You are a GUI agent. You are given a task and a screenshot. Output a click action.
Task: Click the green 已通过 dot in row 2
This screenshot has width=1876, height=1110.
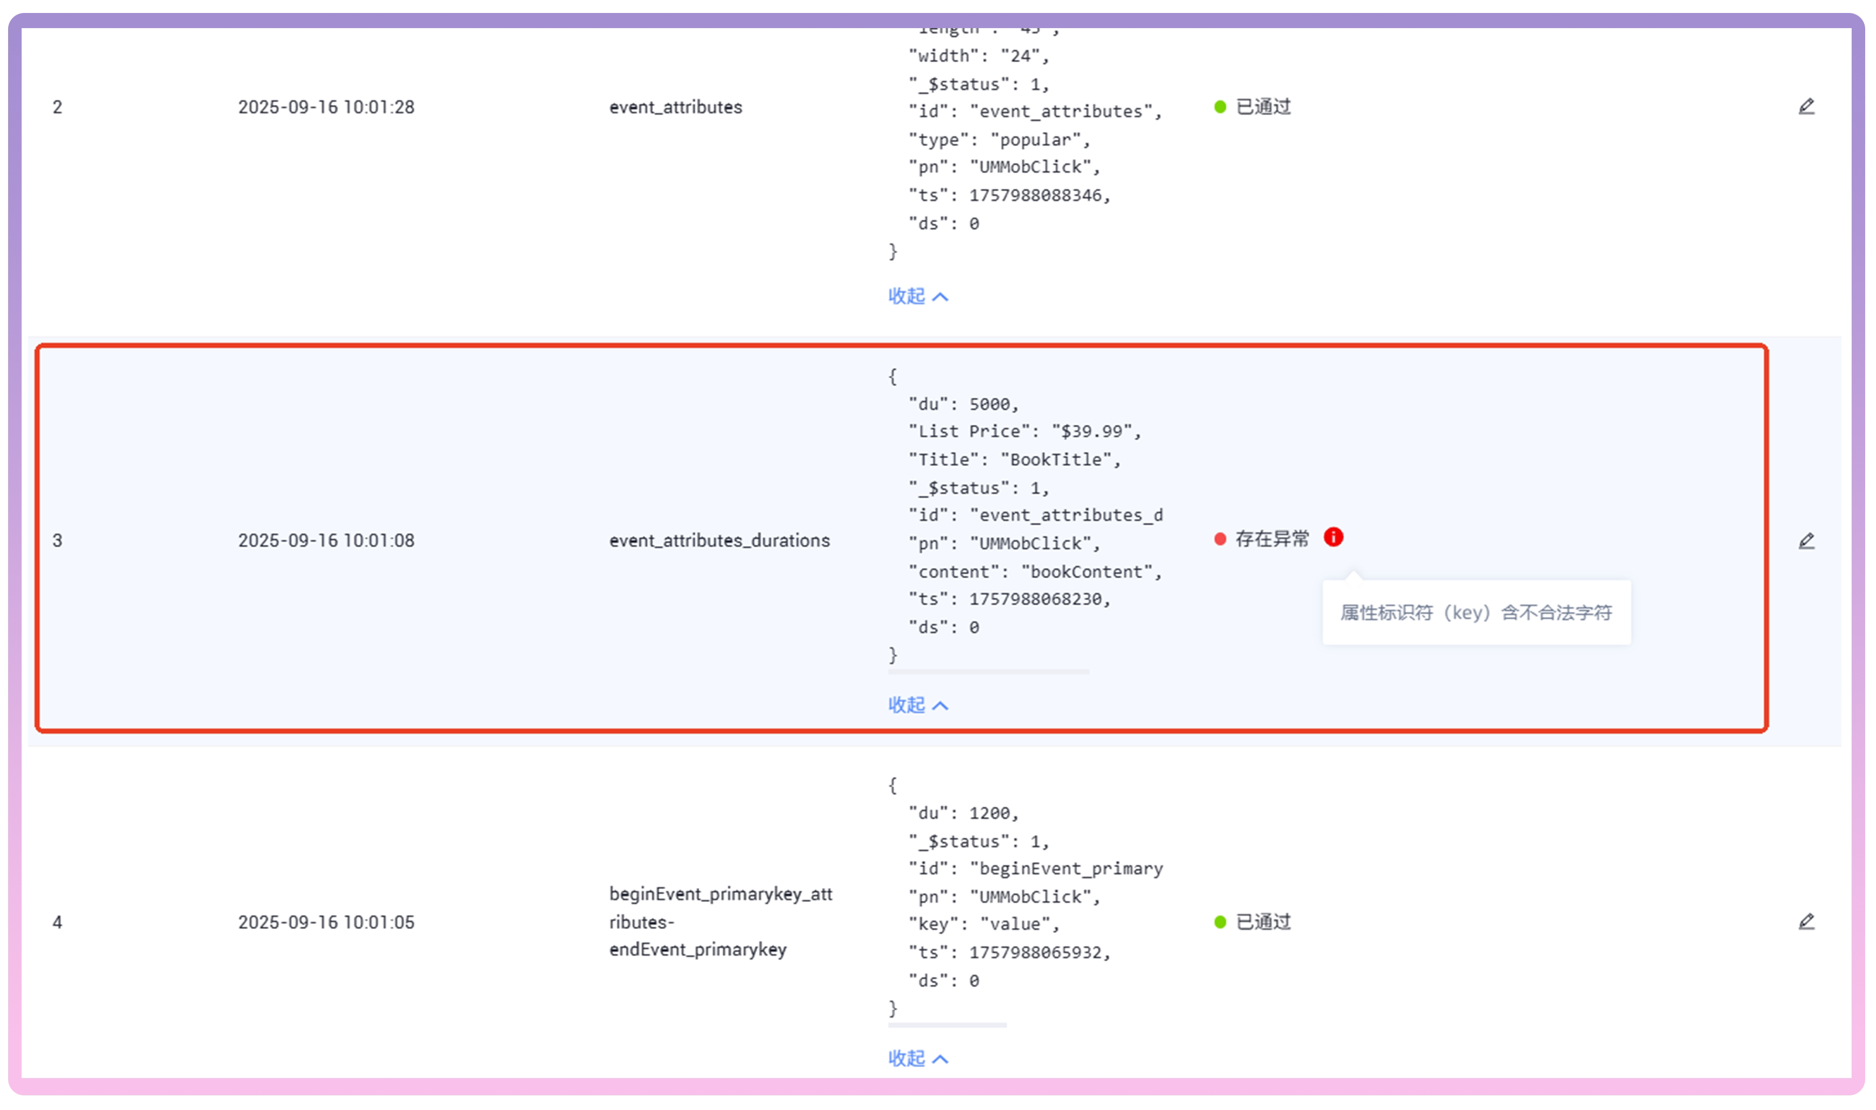tap(1220, 107)
